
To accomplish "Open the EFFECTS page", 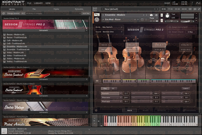I will pos(162,110).
